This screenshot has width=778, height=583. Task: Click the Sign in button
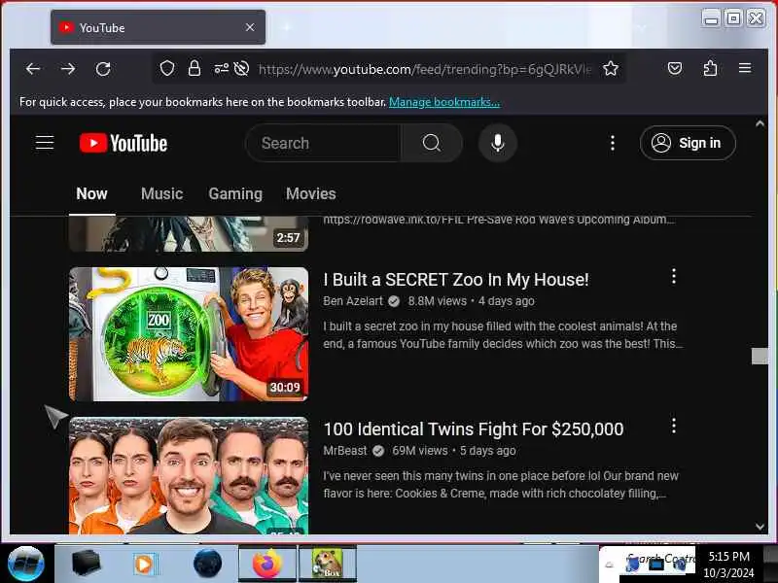[688, 143]
